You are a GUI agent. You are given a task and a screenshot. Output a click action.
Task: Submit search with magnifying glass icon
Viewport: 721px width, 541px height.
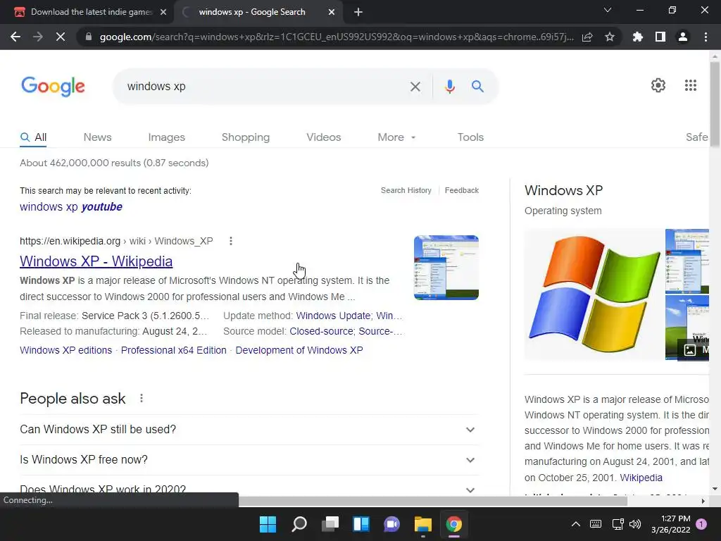point(477,86)
